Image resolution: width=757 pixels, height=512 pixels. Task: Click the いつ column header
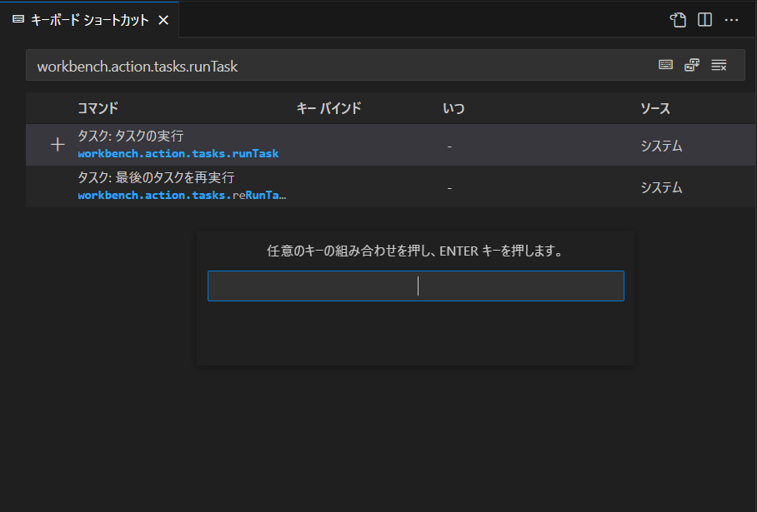[454, 108]
